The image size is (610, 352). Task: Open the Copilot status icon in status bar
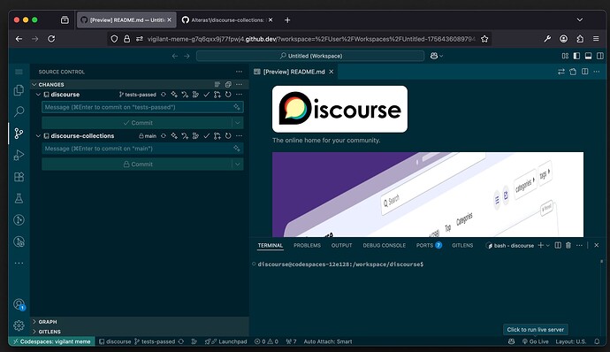[512, 341]
